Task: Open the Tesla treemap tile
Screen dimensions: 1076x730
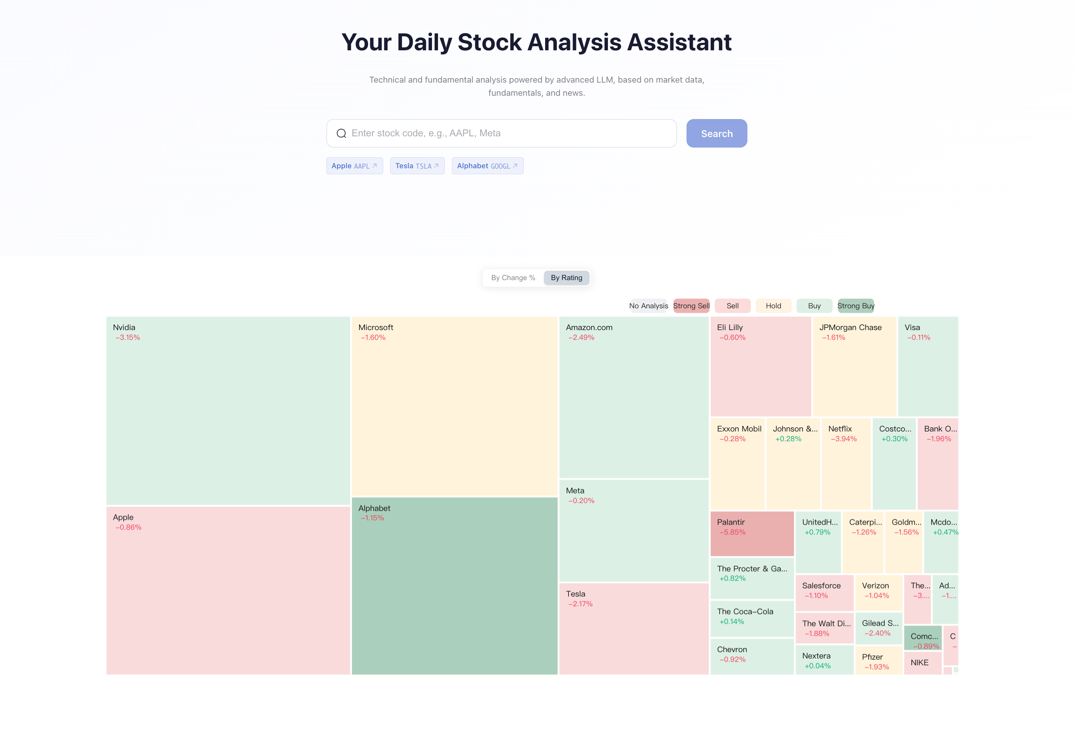Action: click(x=633, y=629)
